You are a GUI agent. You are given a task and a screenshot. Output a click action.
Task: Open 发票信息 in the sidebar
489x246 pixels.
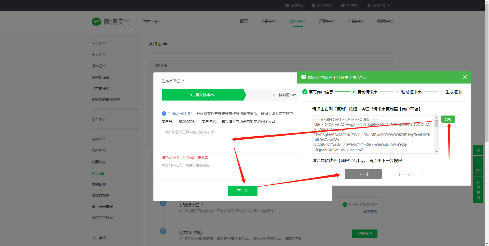click(x=99, y=162)
